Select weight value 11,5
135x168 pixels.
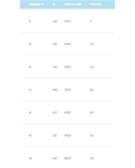(92, 158)
